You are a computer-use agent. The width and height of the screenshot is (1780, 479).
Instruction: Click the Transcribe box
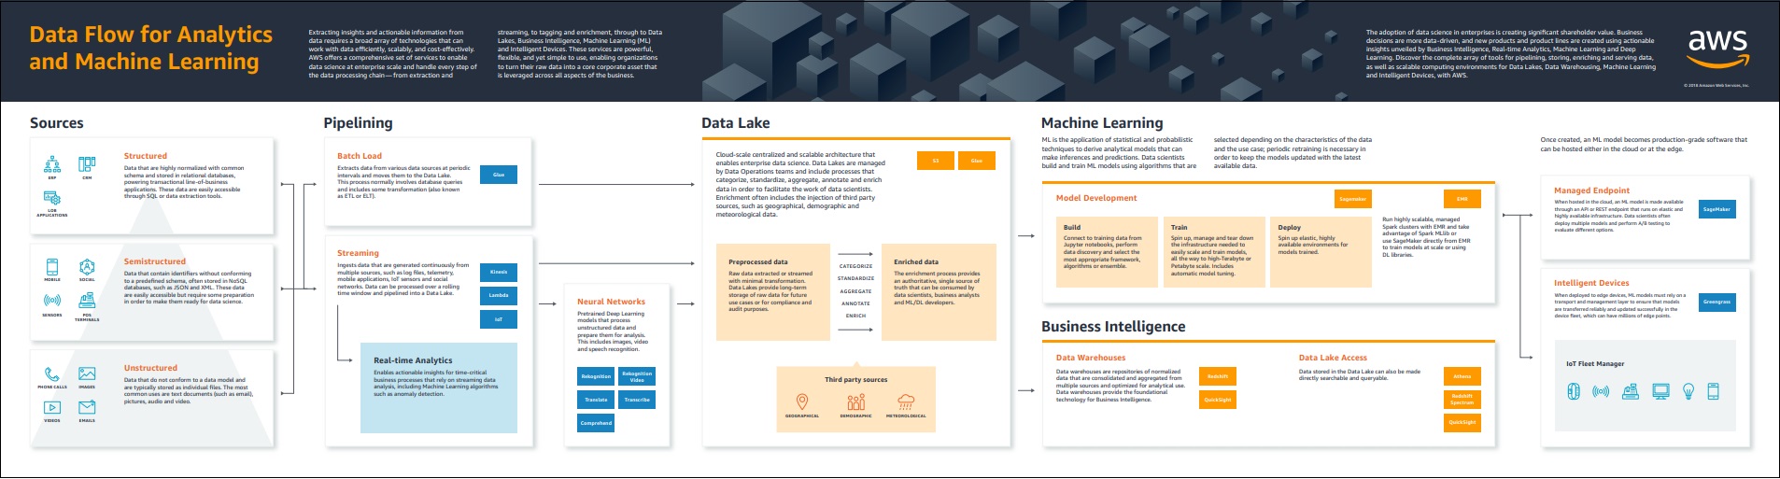point(637,400)
